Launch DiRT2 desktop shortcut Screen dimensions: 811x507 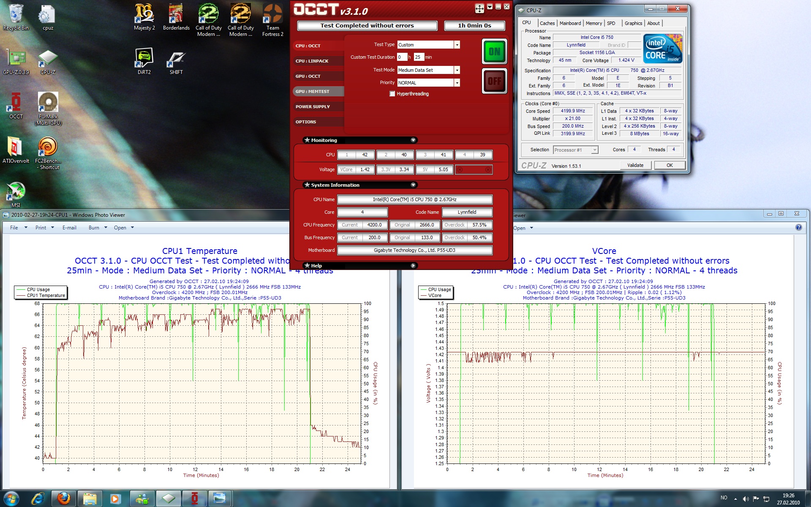[144, 62]
